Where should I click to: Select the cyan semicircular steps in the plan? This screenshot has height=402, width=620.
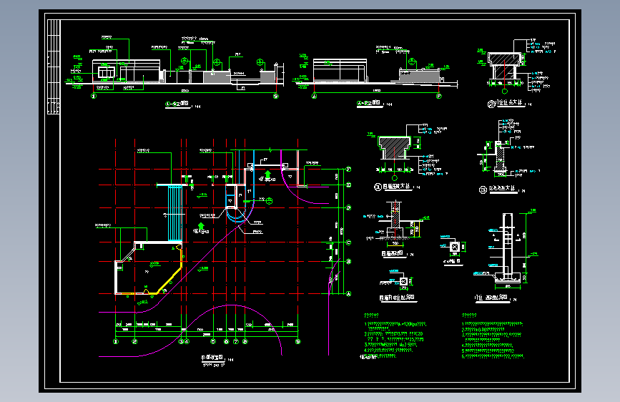(x=236, y=215)
